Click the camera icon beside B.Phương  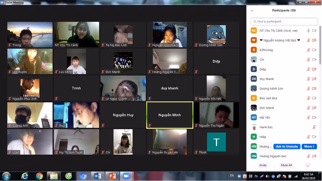click(314, 50)
